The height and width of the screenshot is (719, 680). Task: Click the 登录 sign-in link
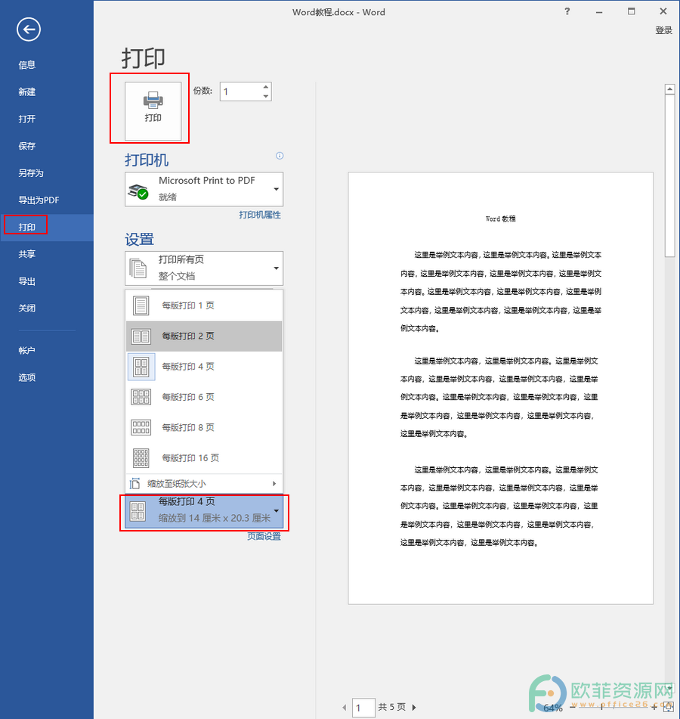pyautogui.click(x=663, y=30)
